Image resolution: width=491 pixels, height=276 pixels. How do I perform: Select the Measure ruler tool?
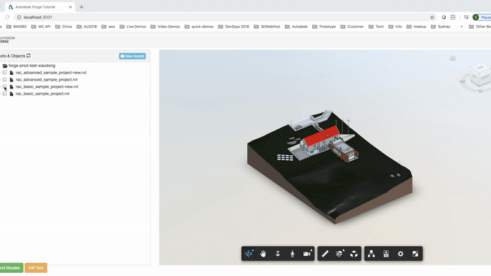325,254
